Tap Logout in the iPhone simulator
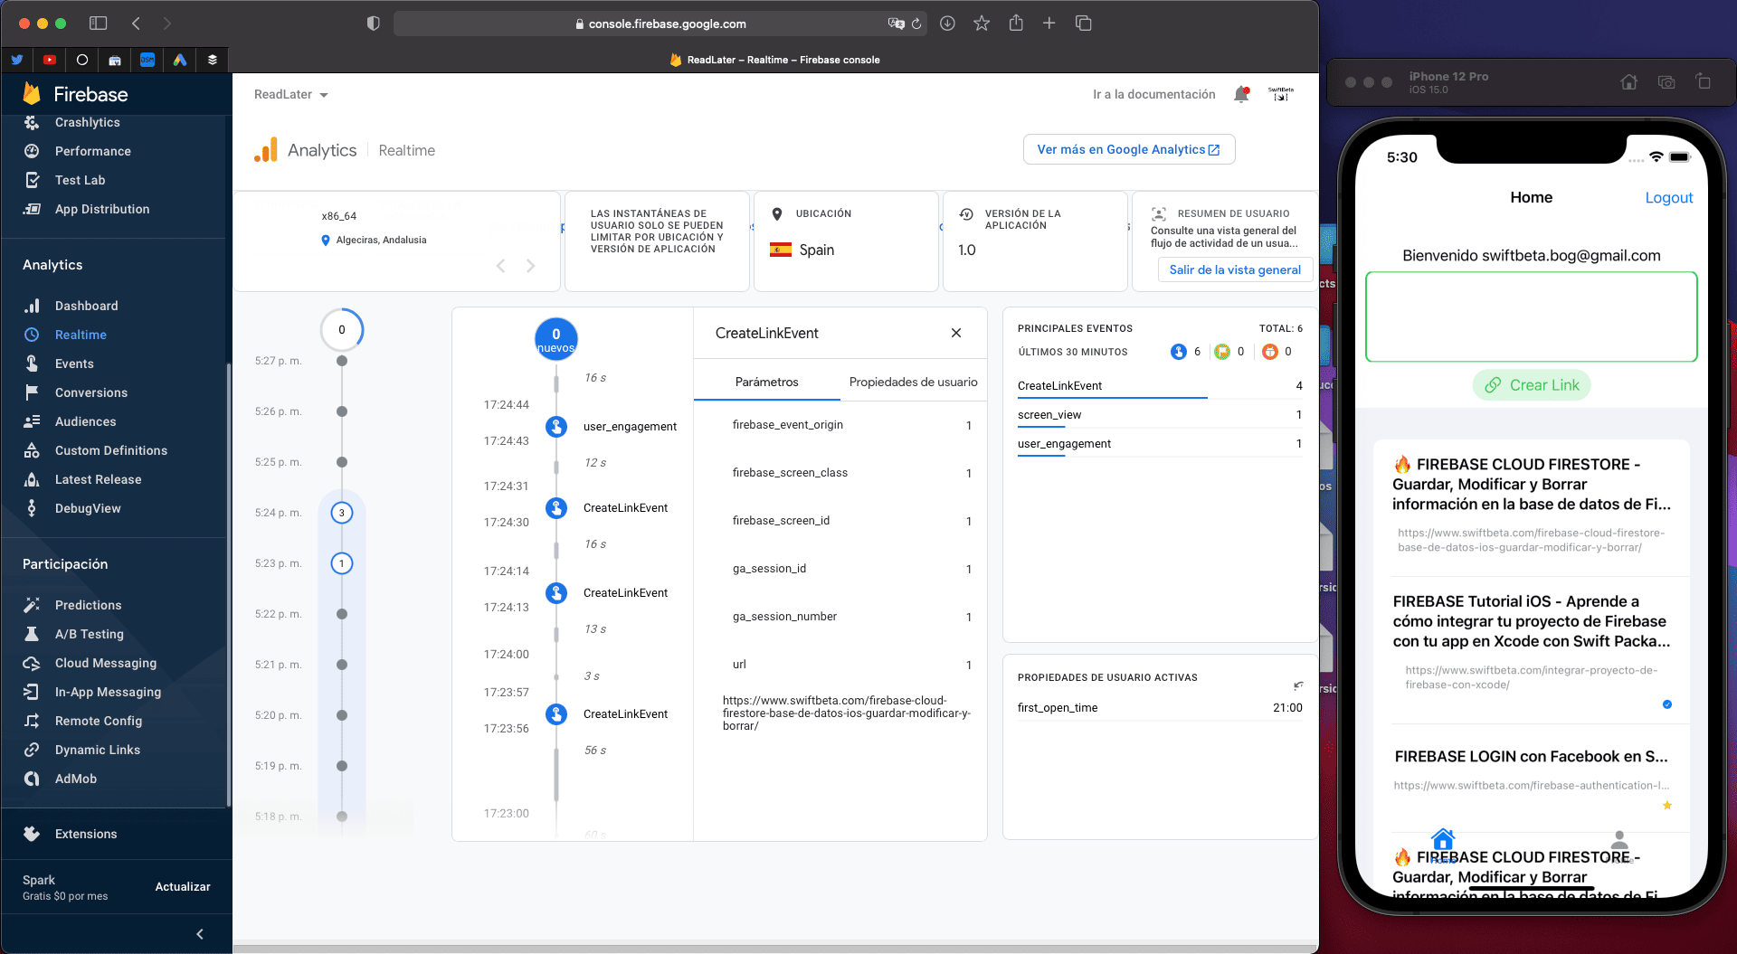Image resolution: width=1737 pixels, height=954 pixels. coord(1668,197)
